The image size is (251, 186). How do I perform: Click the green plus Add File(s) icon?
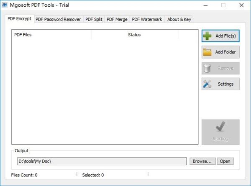[207, 36]
